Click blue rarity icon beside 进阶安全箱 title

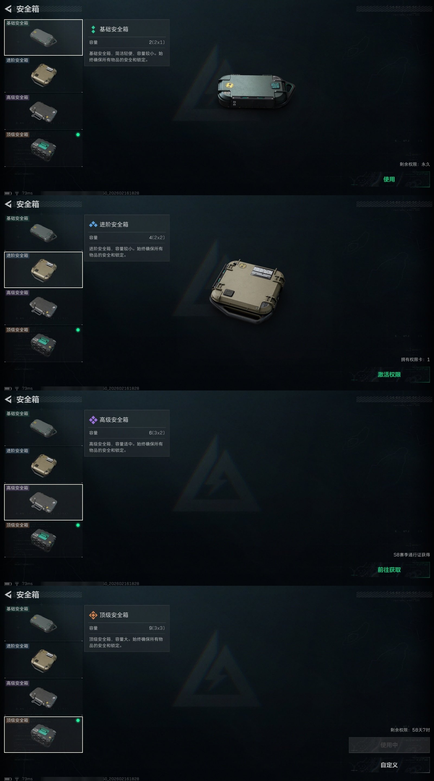93,224
